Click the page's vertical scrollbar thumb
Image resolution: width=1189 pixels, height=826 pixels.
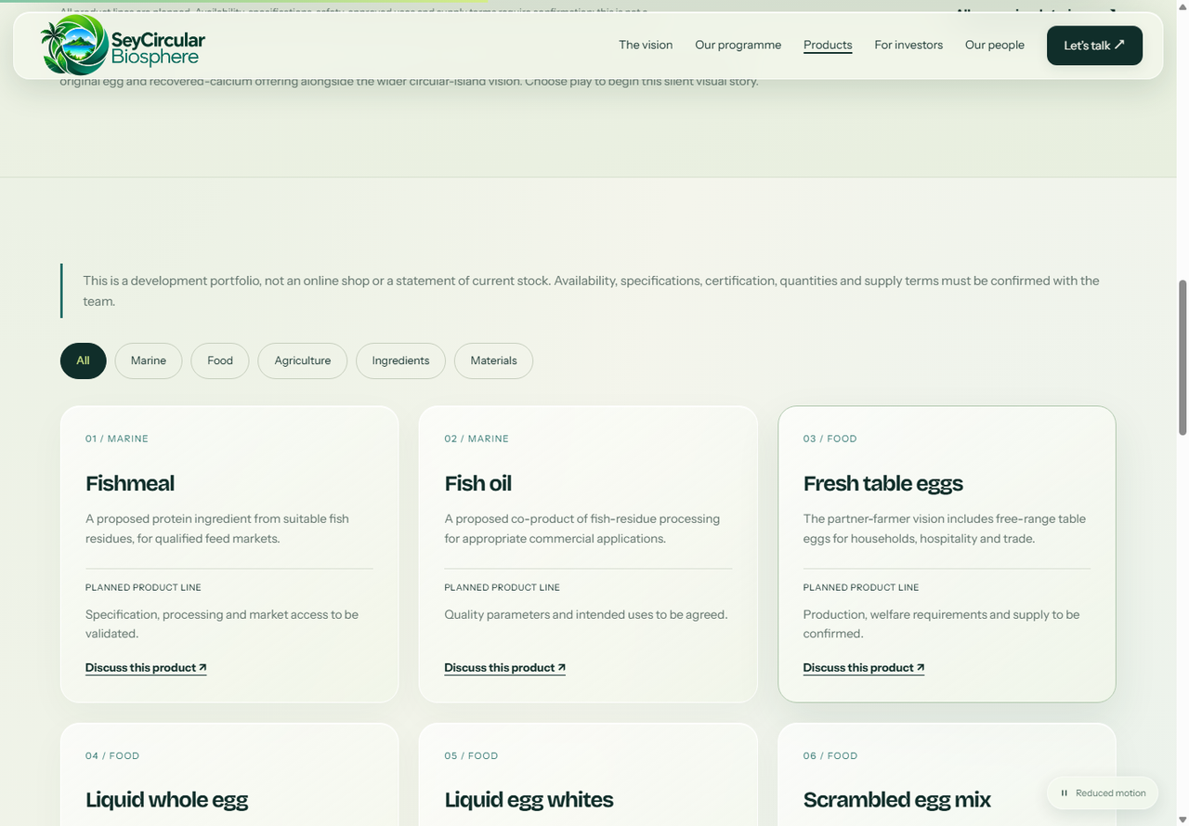1182,356
